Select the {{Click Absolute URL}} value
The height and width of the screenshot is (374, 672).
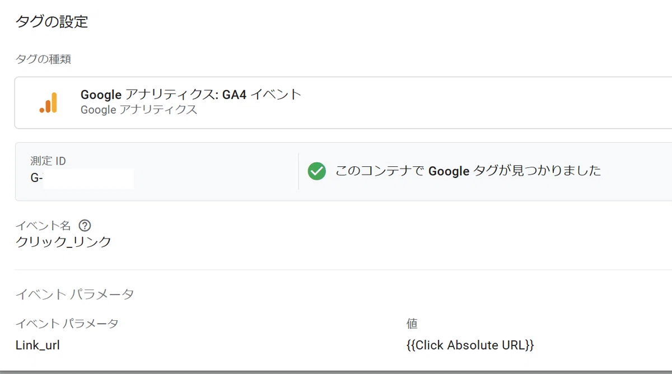pyautogui.click(x=470, y=345)
